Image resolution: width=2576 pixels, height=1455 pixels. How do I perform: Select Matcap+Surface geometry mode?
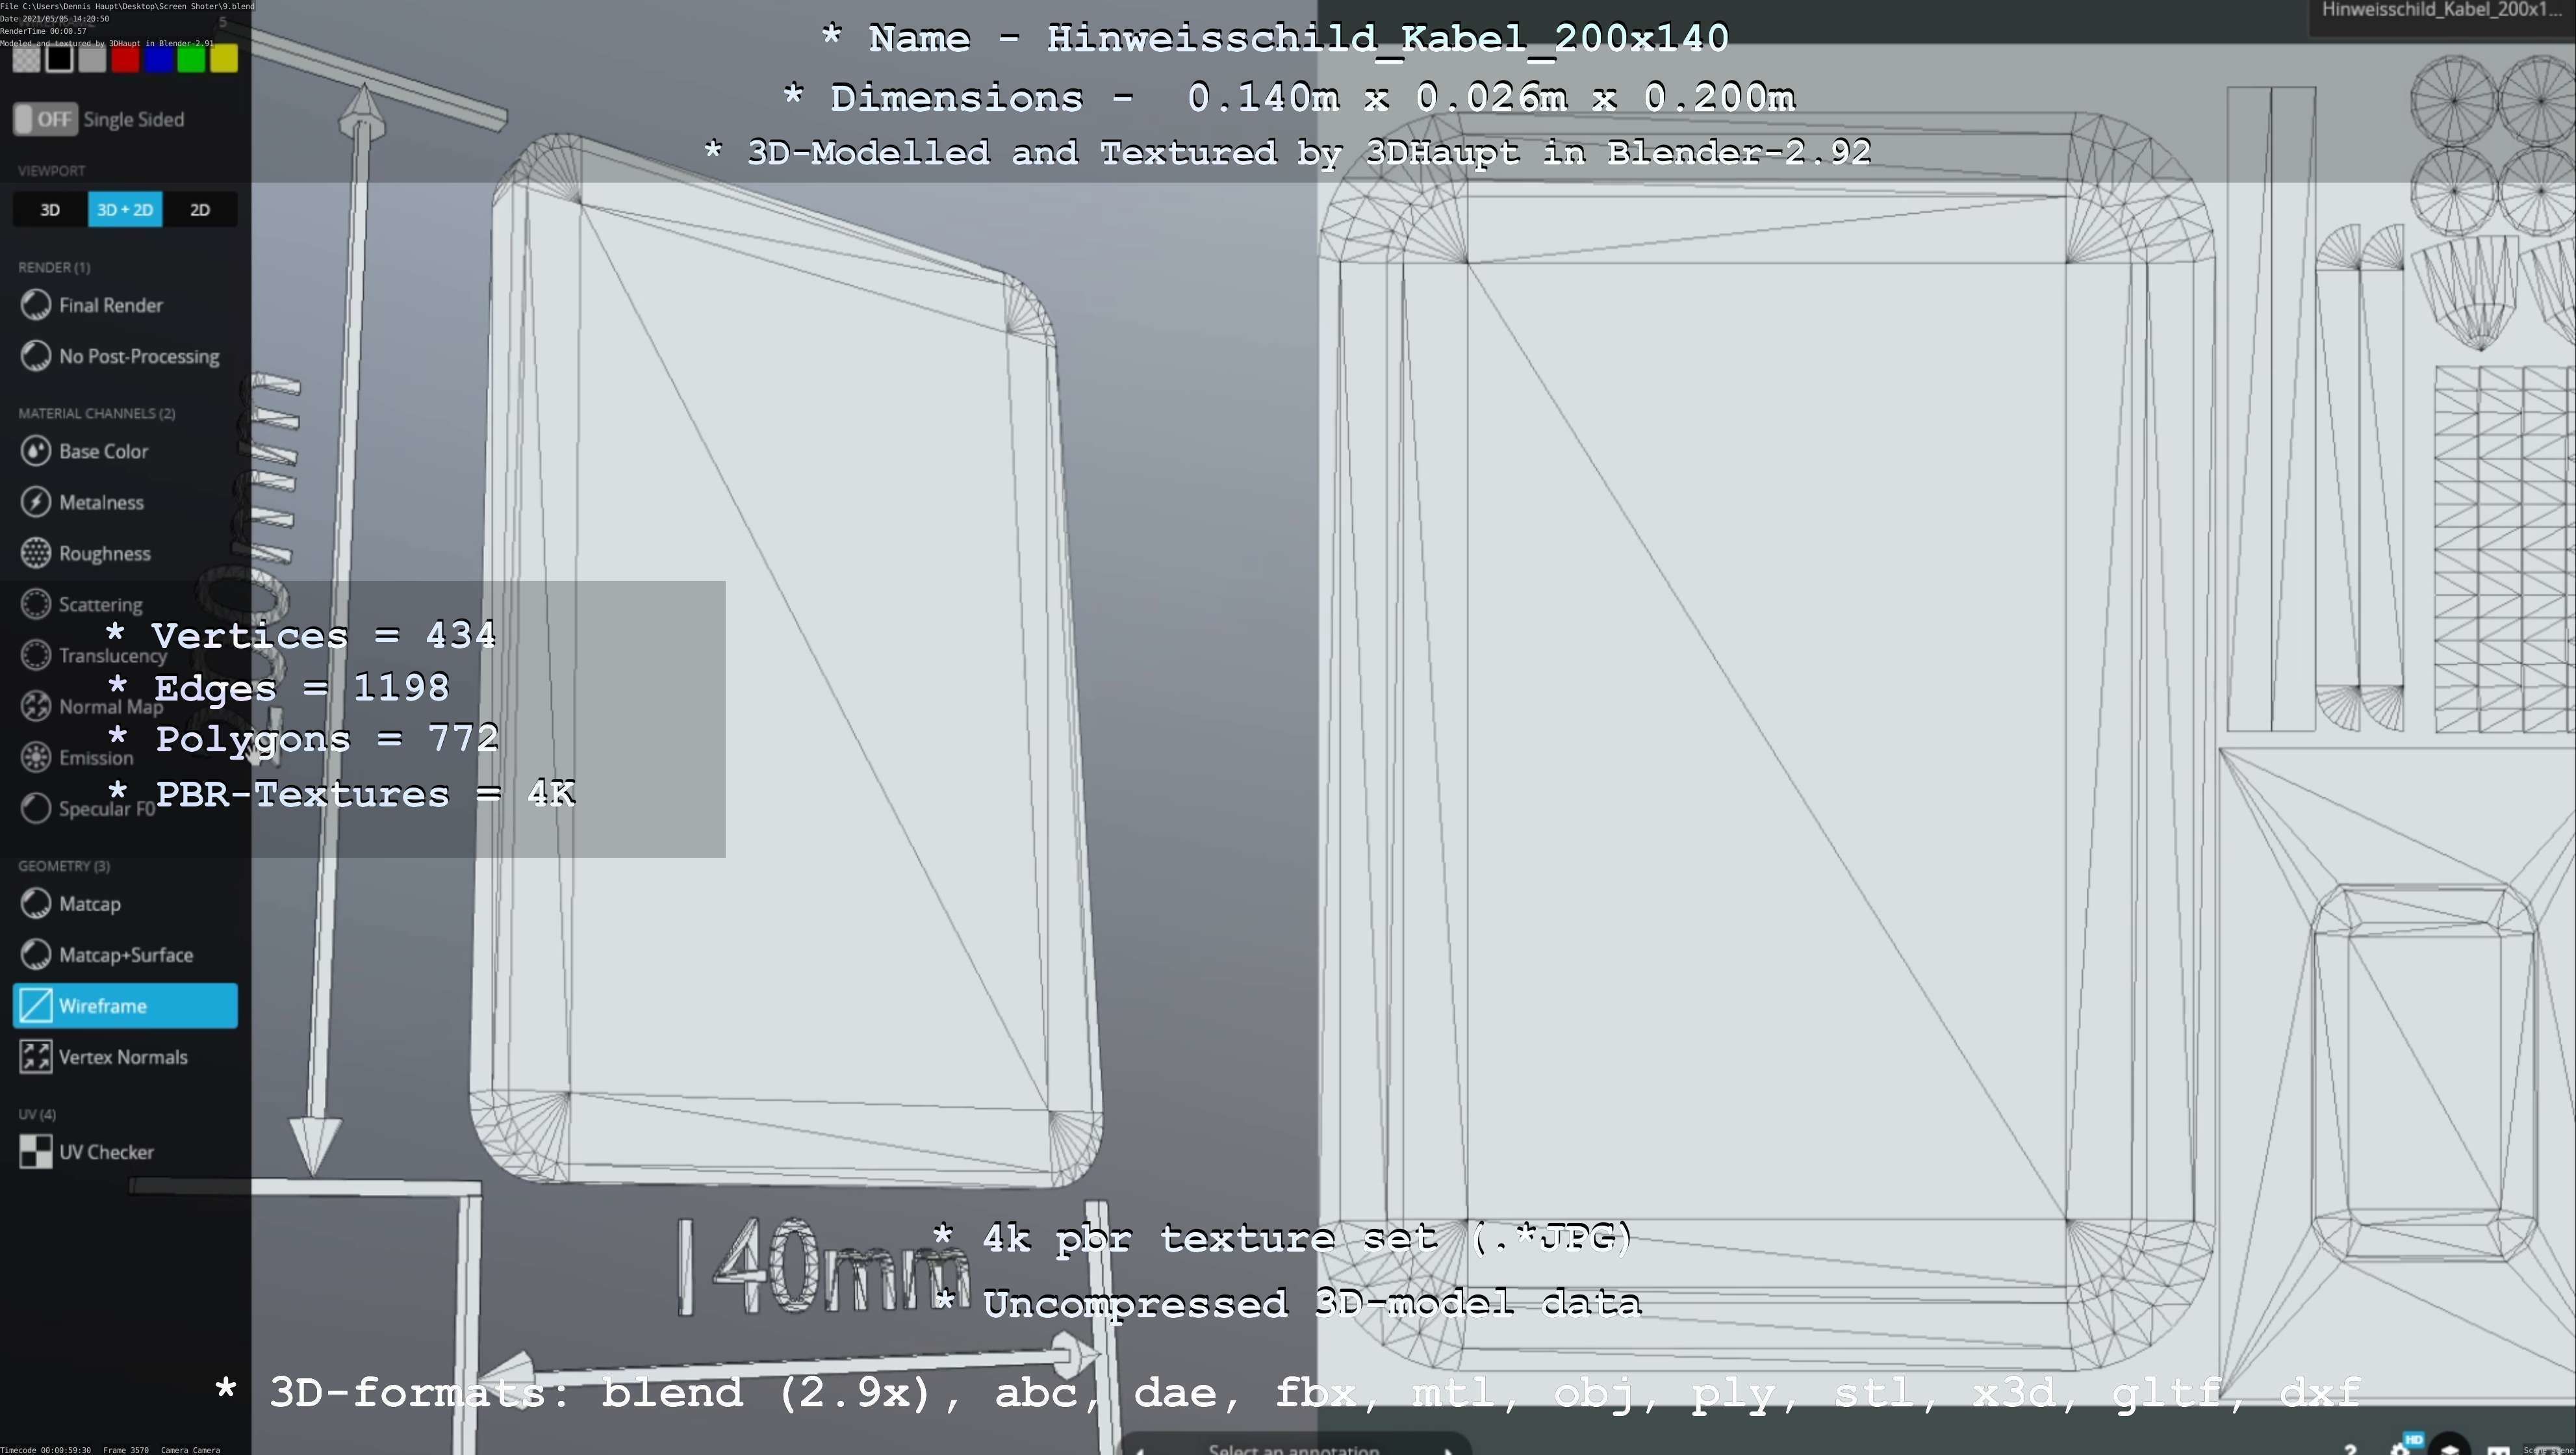tap(125, 955)
